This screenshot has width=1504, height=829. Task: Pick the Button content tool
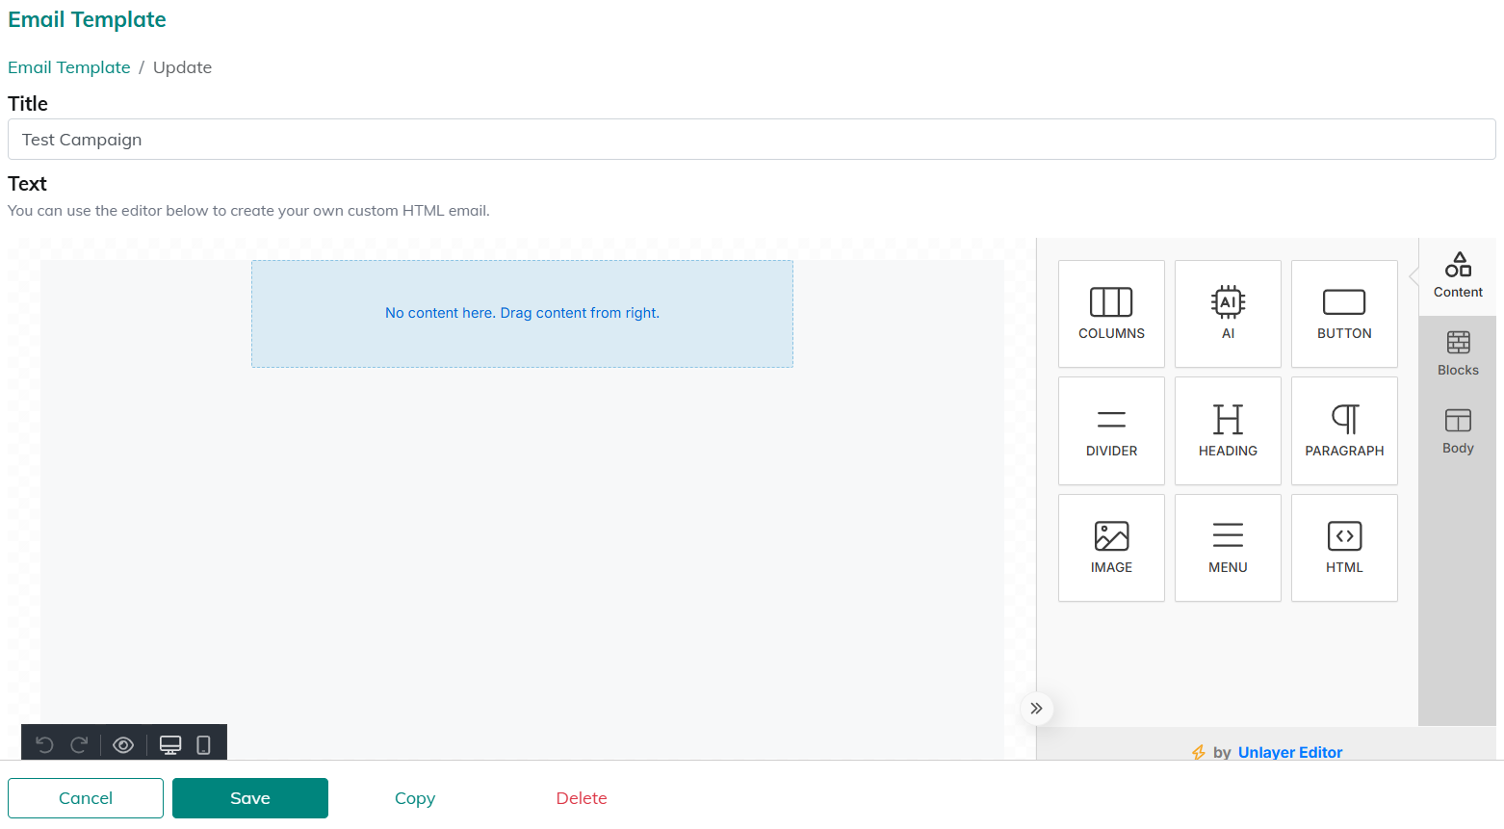(x=1344, y=314)
